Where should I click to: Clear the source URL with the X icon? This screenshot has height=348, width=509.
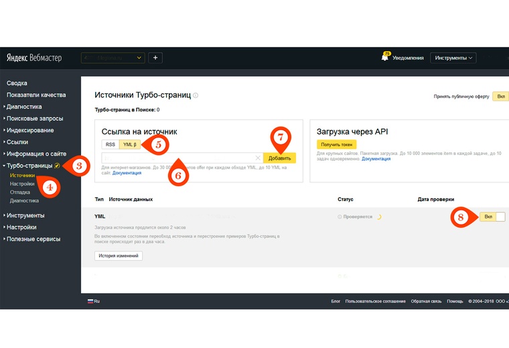pos(258,158)
